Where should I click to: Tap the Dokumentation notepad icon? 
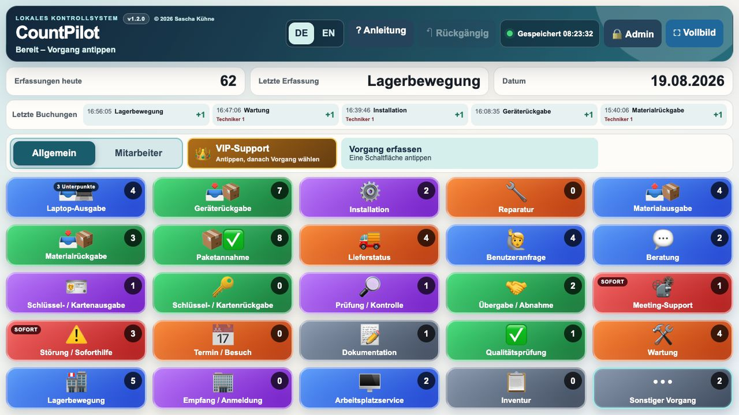pos(369,334)
